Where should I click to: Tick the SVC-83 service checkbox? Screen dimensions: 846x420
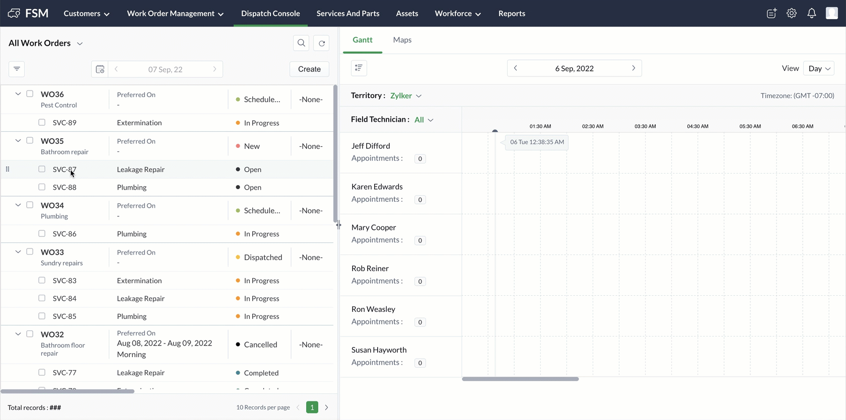point(42,280)
